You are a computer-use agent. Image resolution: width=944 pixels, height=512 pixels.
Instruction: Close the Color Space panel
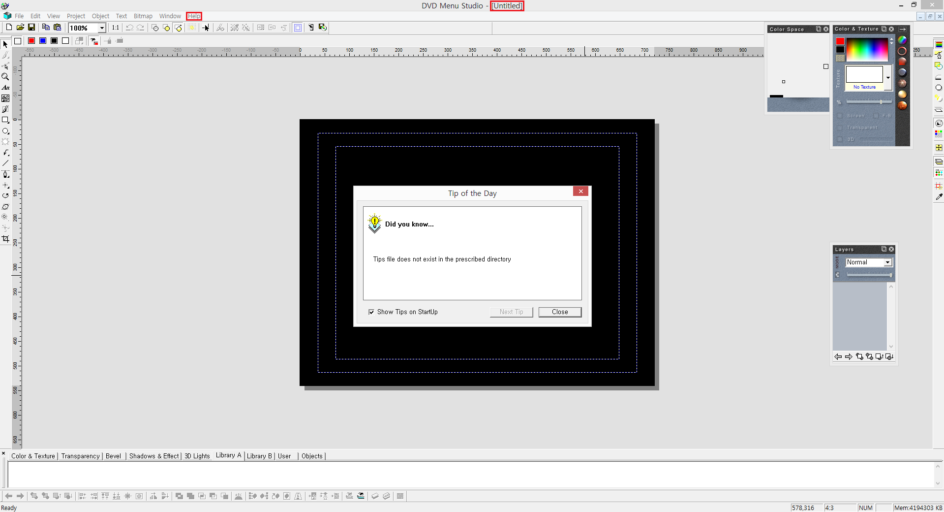(x=826, y=29)
